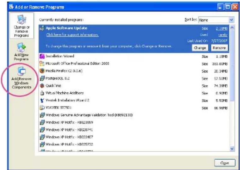Select Windows XP Hotfix - KB835732
240x170 pixels.
coord(134,144)
